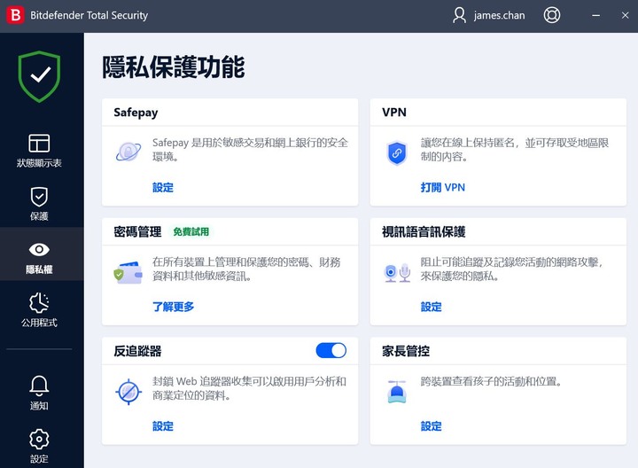Open the support lifebuoy icon
Image resolution: width=638 pixels, height=468 pixels.
[x=552, y=15]
